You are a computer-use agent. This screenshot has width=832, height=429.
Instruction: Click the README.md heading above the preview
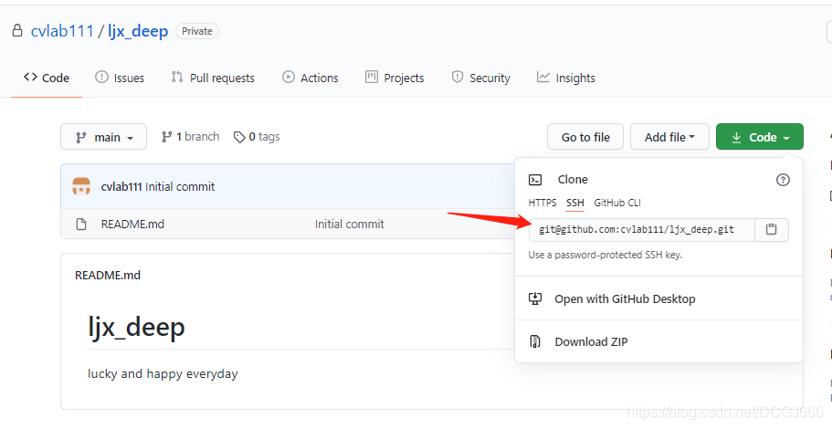[x=108, y=276]
